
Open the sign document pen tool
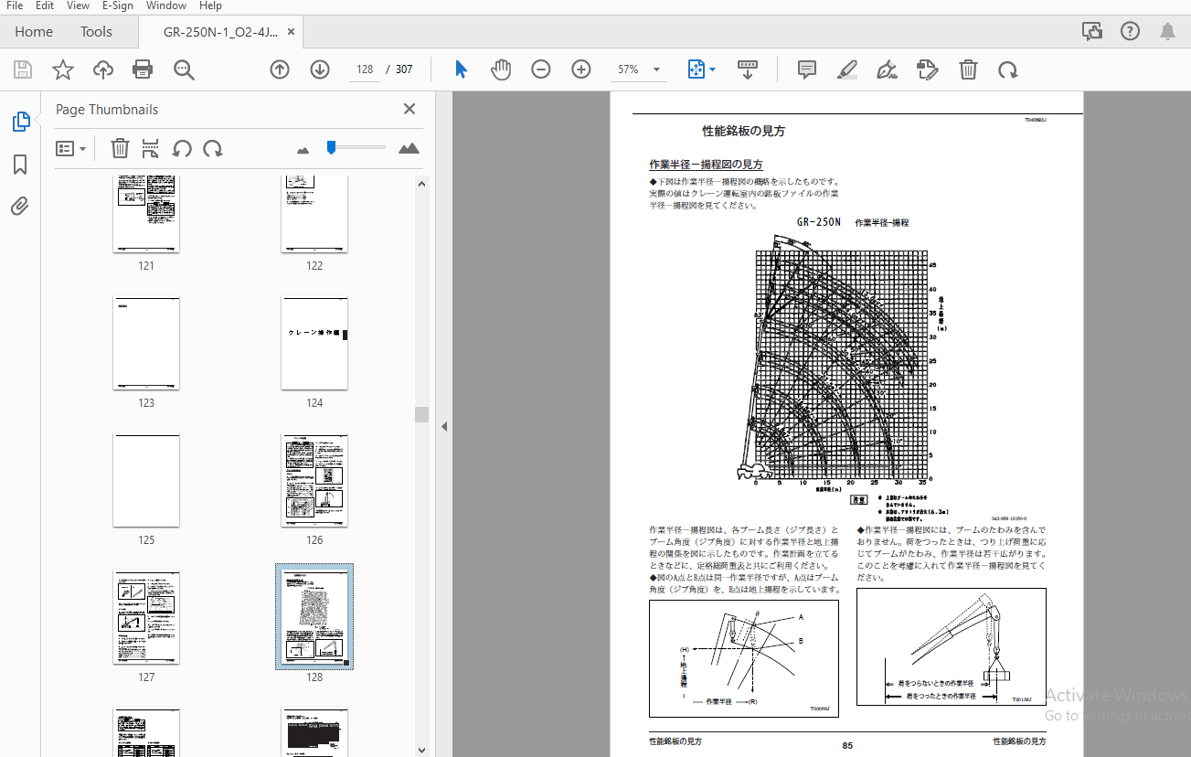point(886,69)
